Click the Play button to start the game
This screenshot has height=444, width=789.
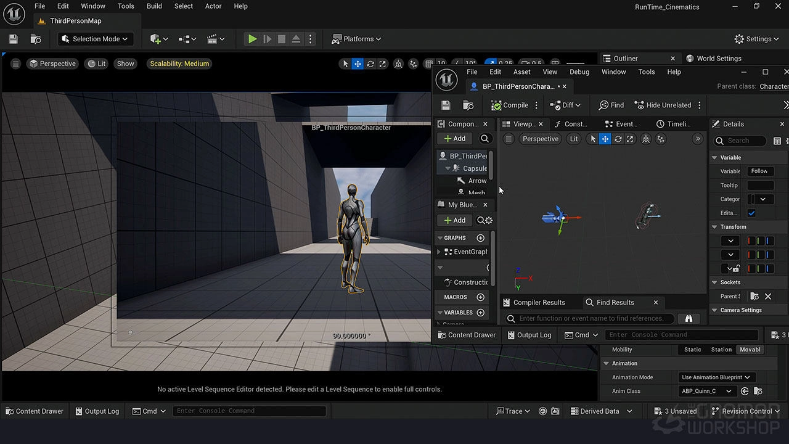point(252,38)
